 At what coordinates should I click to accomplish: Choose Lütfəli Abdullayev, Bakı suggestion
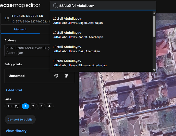(x=76, y=49)
